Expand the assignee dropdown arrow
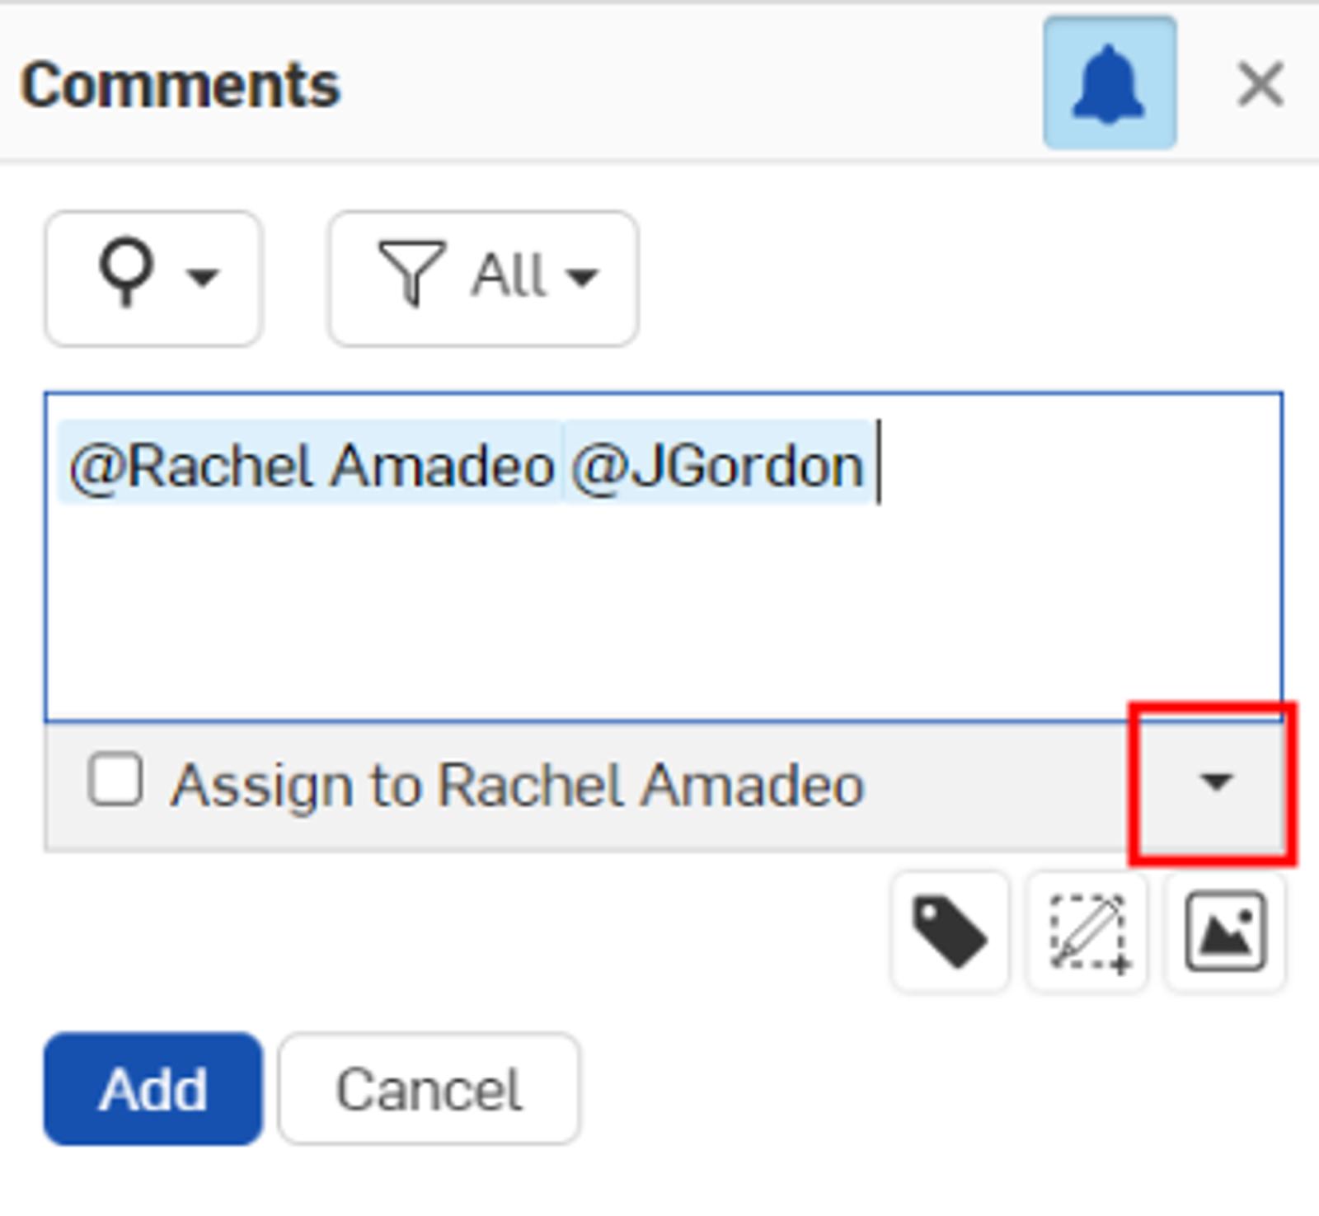Viewport: 1319px width, 1216px height. click(1216, 782)
